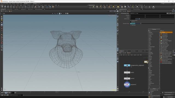Screen dimensions: 175x98
Task: Open the Persp viewport menu
Action: tap(110, 16)
